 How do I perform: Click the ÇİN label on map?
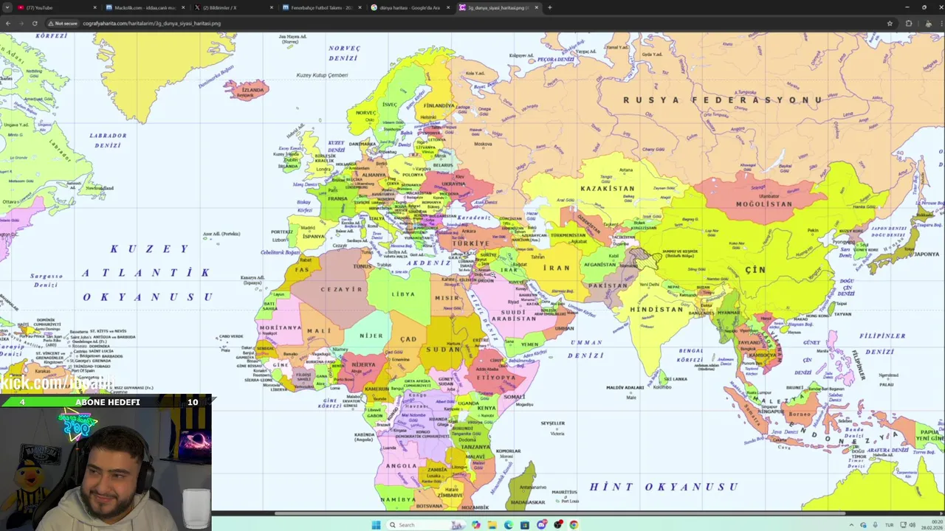[755, 270]
